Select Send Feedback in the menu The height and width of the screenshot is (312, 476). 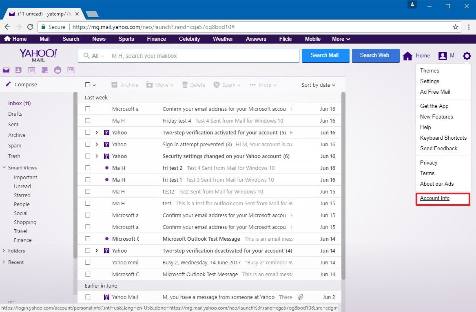438,149
